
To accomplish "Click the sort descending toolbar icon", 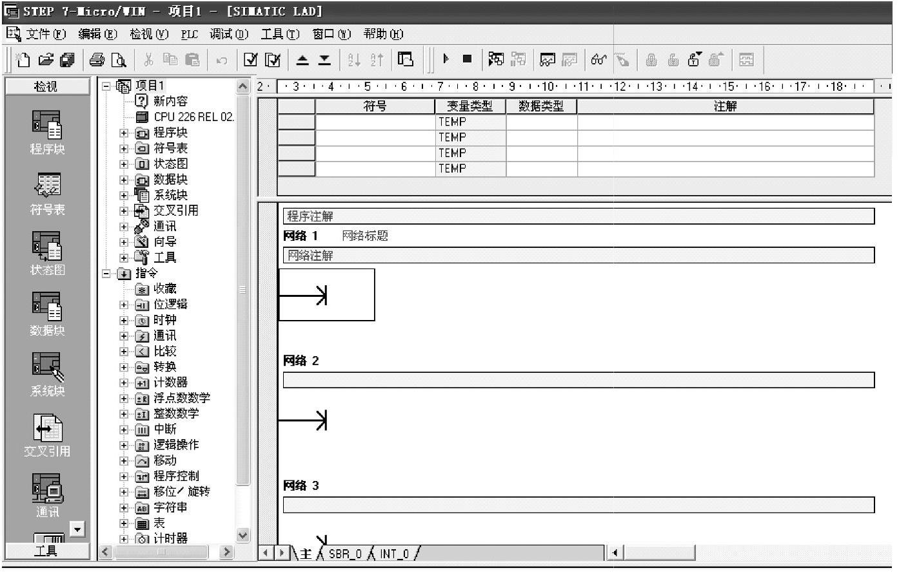I will click(377, 60).
